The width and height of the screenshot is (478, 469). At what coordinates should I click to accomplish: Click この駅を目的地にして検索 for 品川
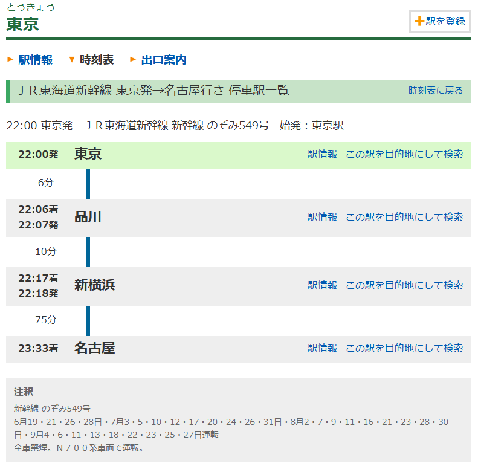pos(404,217)
